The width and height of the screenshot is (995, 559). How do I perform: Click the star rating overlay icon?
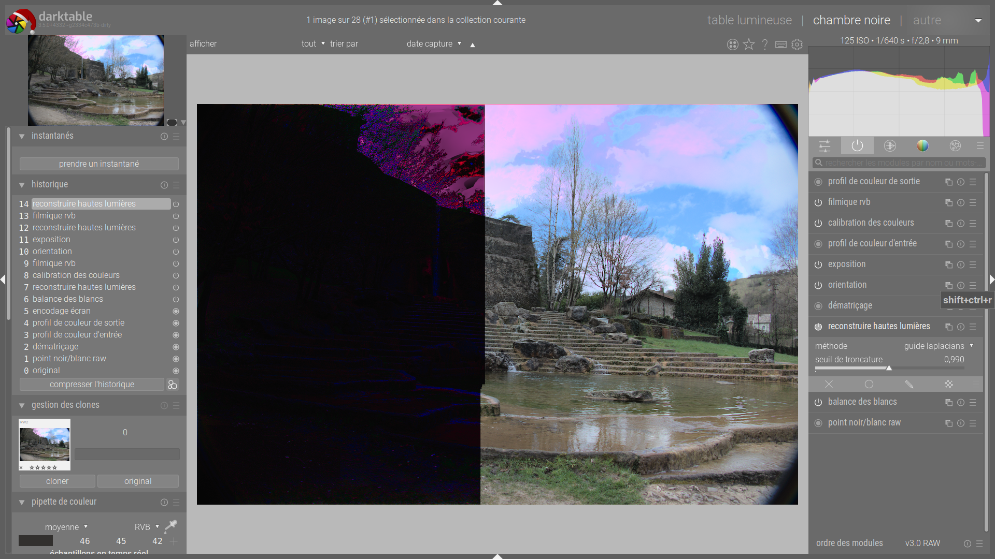click(x=749, y=45)
